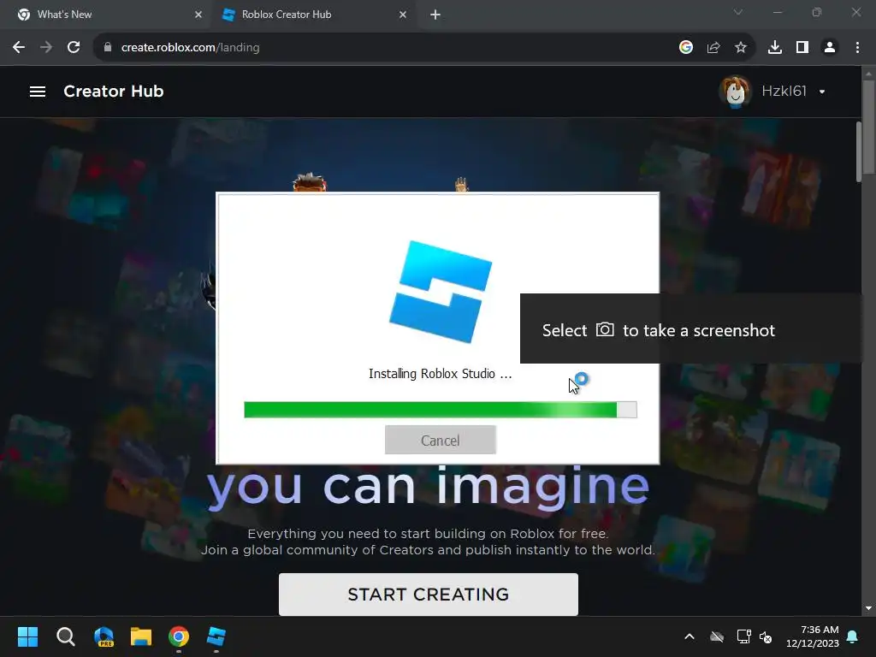
Task: Click the camera icon in screenshot hint
Action: point(605,329)
